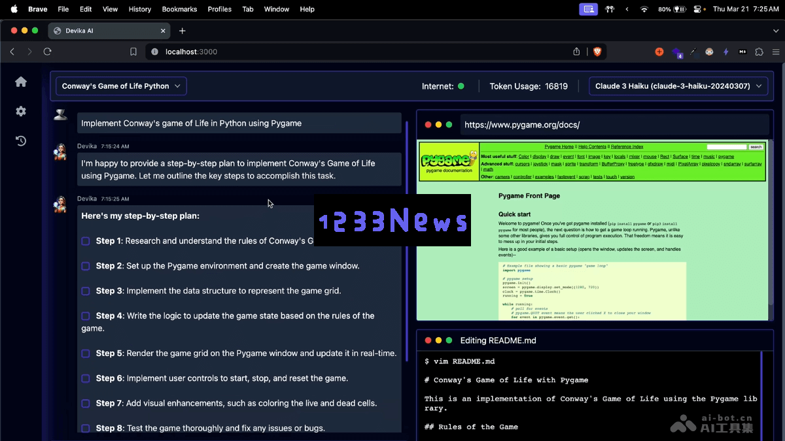Check the Step 4 update logic checkbox

pos(86,316)
